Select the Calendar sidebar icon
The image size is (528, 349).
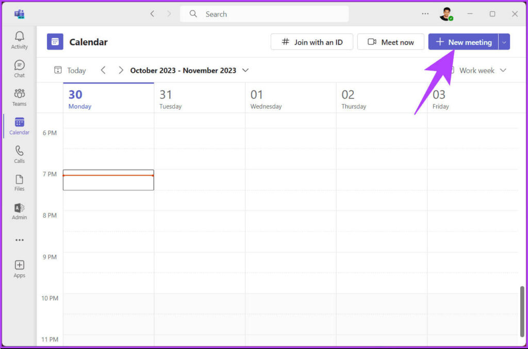[x=19, y=126]
